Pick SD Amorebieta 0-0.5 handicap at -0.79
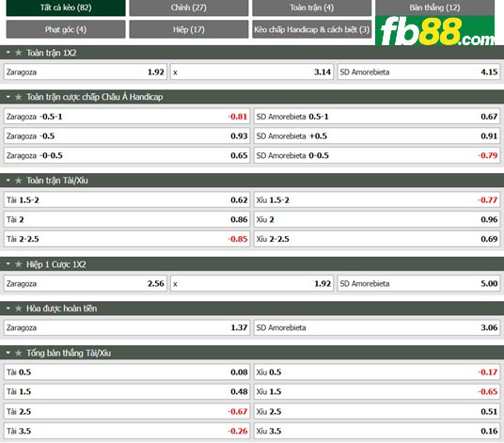This screenshot has height=443, width=504. point(377,155)
